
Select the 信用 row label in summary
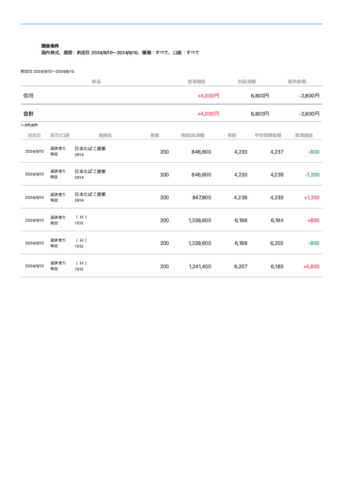[29, 96]
